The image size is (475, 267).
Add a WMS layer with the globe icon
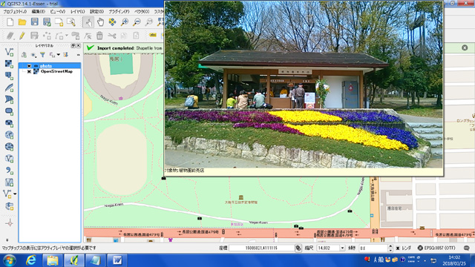tap(9, 135)
